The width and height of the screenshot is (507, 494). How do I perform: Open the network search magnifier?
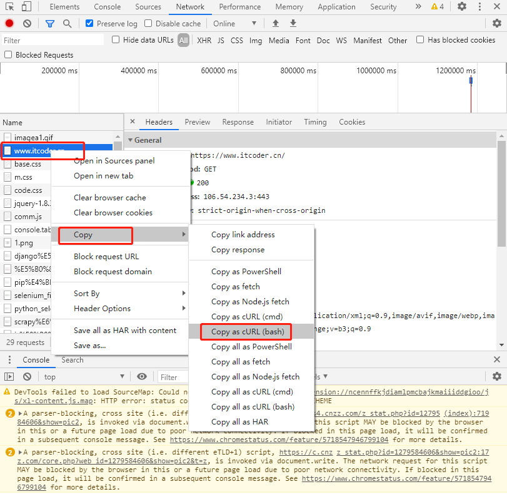click(67, 23)
